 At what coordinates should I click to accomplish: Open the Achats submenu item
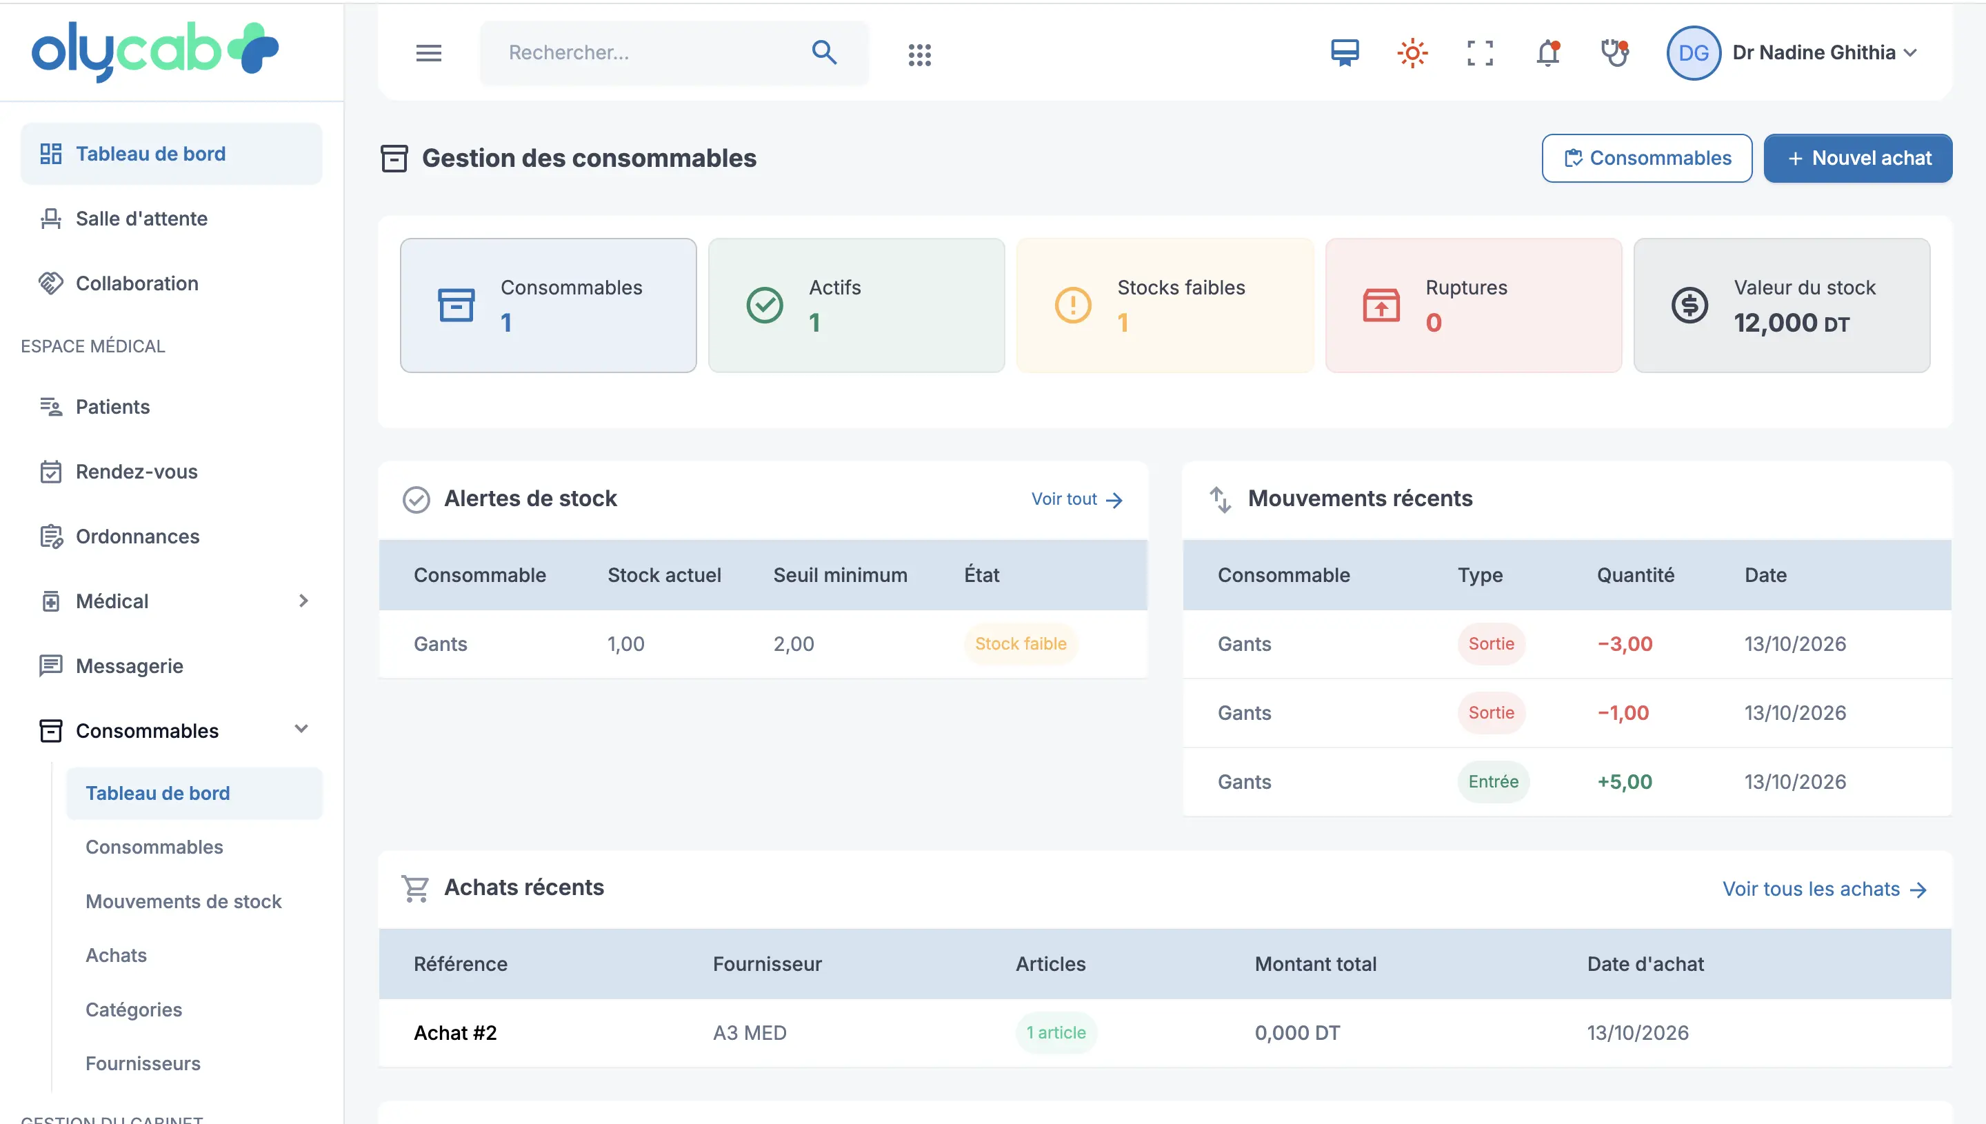116,955
